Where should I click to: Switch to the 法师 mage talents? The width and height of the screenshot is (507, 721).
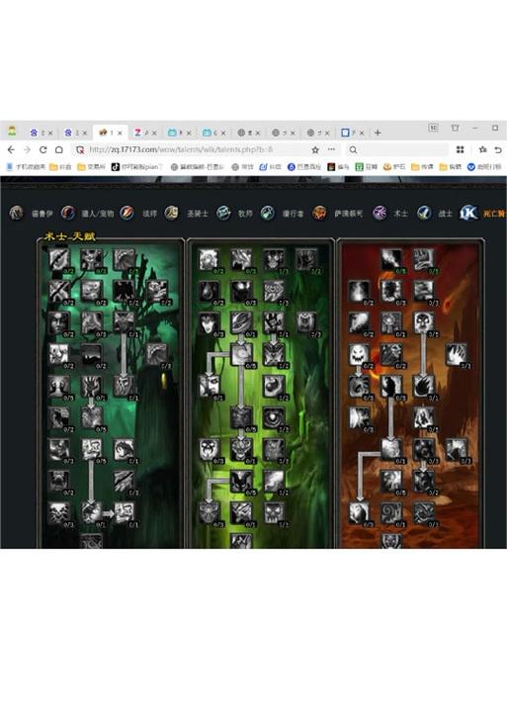pos(150,214)
